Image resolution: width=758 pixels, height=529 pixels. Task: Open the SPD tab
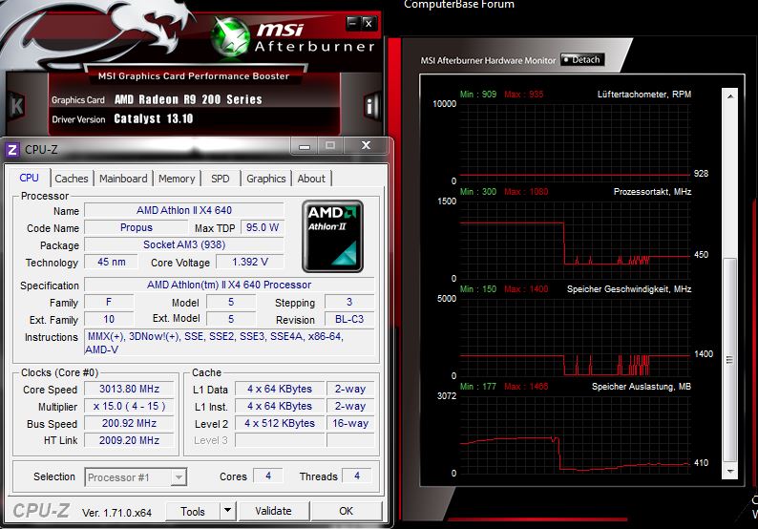pos(221,179)
